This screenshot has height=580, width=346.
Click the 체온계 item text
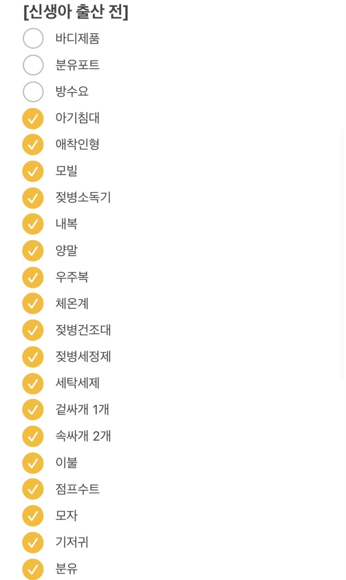(72, 304)
